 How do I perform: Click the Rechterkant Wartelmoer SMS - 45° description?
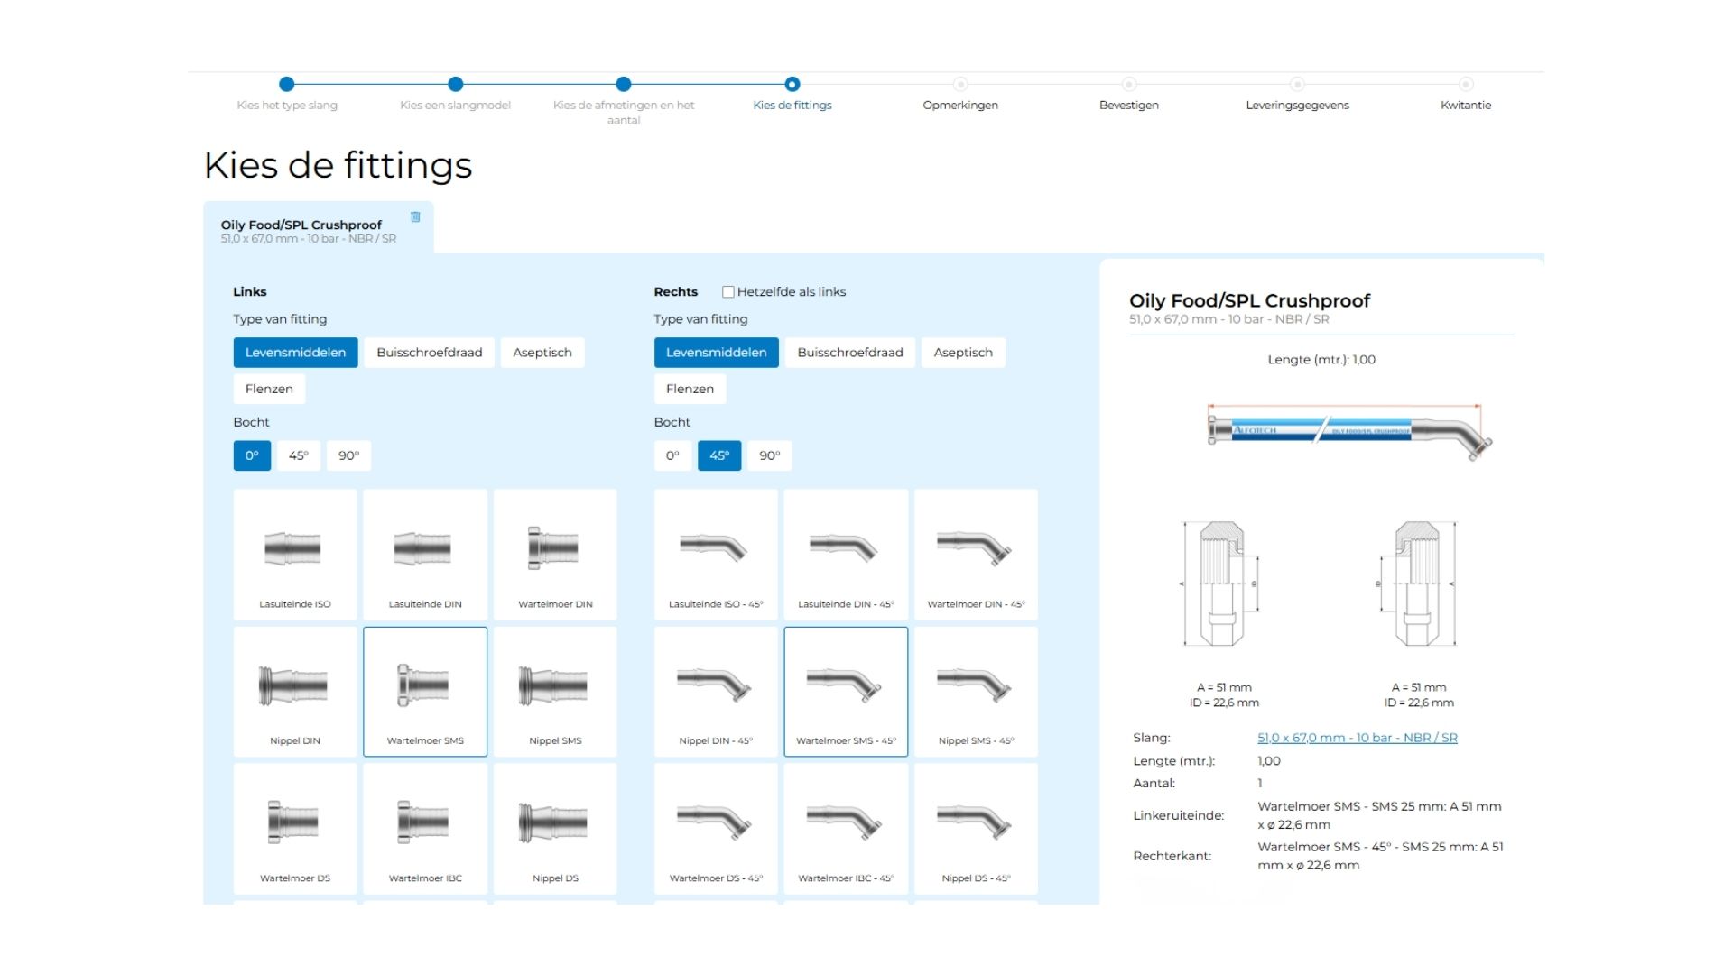coord(1381,856)
